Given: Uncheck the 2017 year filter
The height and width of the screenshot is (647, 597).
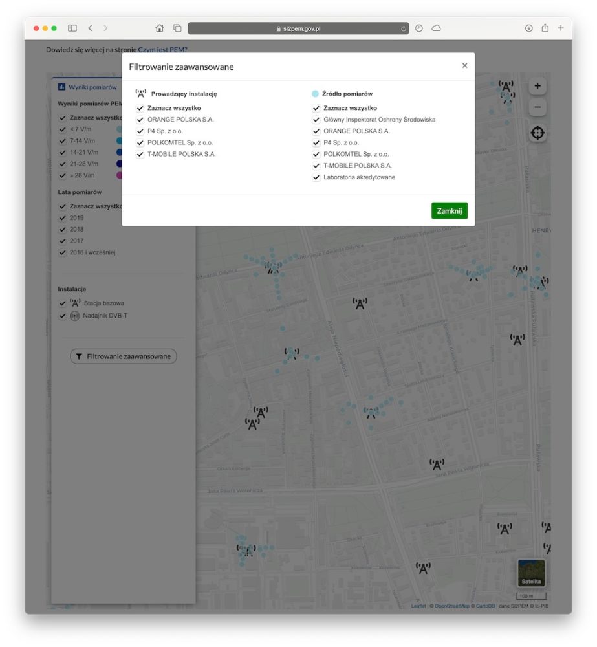Looking at the screenshot, I should click(x=62, y=241).
